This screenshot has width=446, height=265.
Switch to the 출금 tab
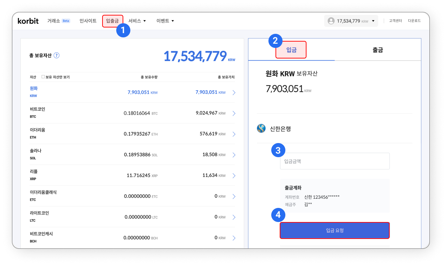pos(378,50)
